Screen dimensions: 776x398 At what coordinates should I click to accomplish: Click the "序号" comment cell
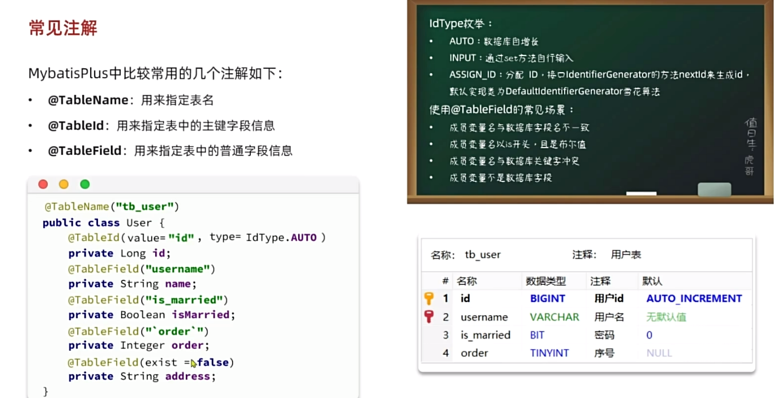tap(604, 352)
